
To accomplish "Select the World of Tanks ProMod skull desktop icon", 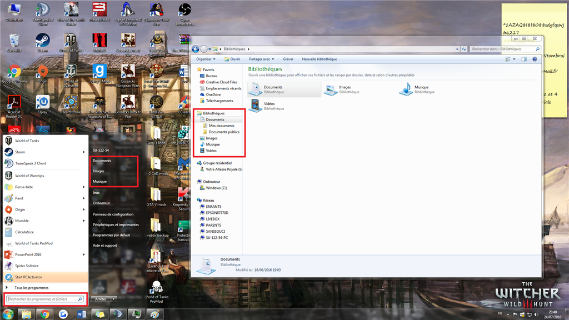I will point(156,292).
